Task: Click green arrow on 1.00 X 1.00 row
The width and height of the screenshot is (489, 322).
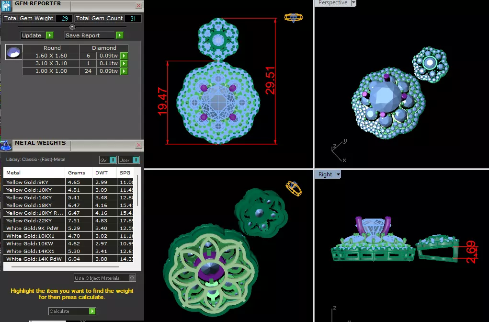Action: tap(124, 71)
